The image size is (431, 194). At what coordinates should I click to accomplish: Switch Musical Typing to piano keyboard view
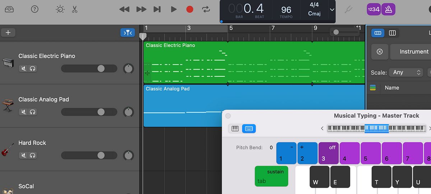coord(235,128)
